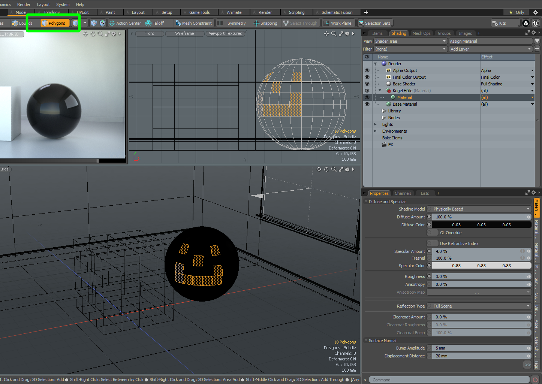
Task: Click the Front view button
Action: click(x=149, y=33)
